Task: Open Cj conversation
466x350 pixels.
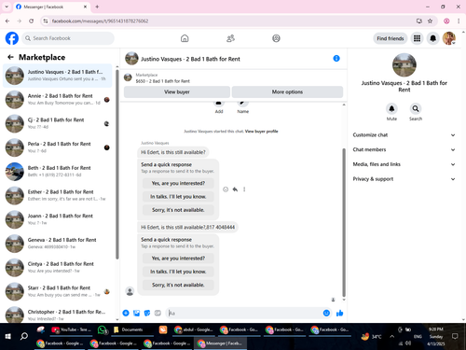Action: click(58, 123)
